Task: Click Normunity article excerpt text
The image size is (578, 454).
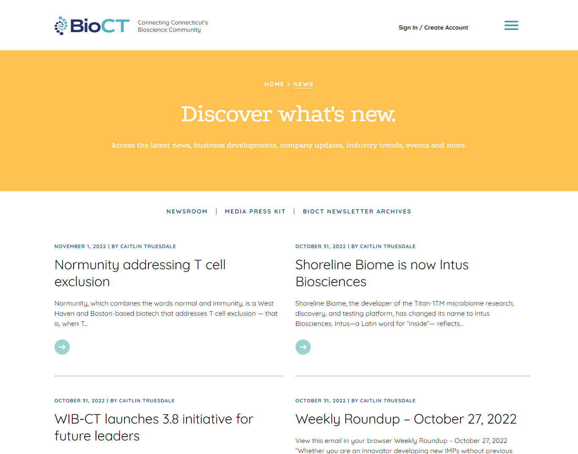Action: [x=166, y=313]
